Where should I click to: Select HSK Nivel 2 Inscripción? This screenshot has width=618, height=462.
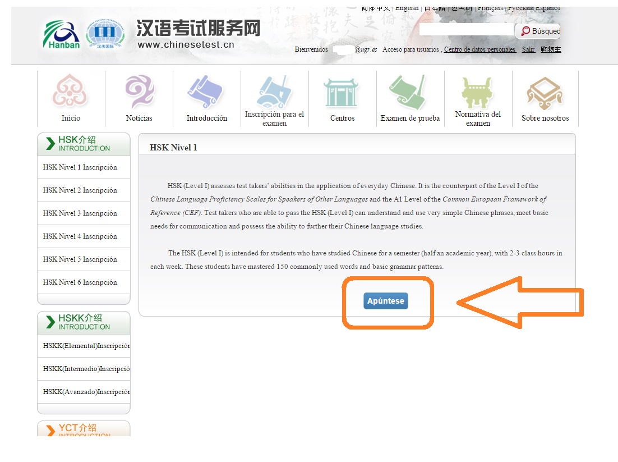(84, 190)
